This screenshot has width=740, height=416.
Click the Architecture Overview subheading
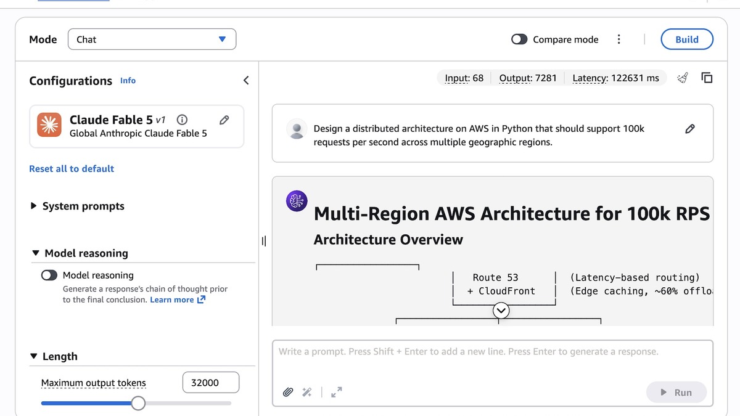[388, 240]
